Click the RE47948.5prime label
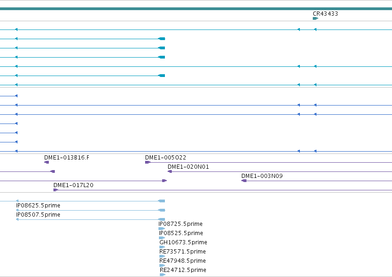This screenshot has width=392, height=277. [182, 261]
